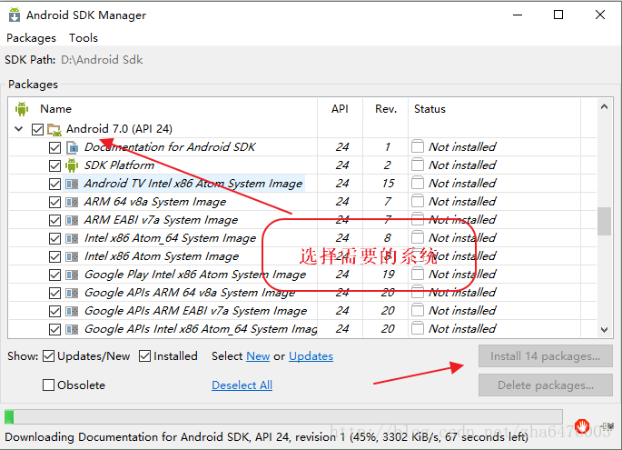Uncheck the Android 7.0 (API 24) group checkbox
This screenshot has width=622, height=450.
point(38,129)
